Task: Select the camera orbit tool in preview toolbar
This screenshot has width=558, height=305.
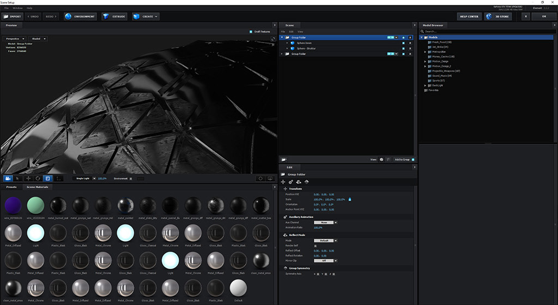Action: pyautogui.click(x=8, y=178)
